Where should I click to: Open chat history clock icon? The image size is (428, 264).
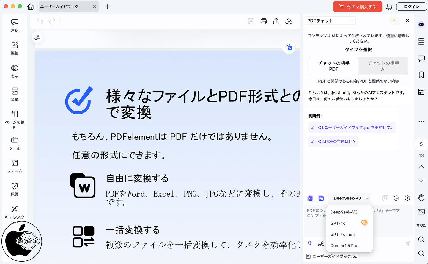pyautogui.click(x=396, y=198)
